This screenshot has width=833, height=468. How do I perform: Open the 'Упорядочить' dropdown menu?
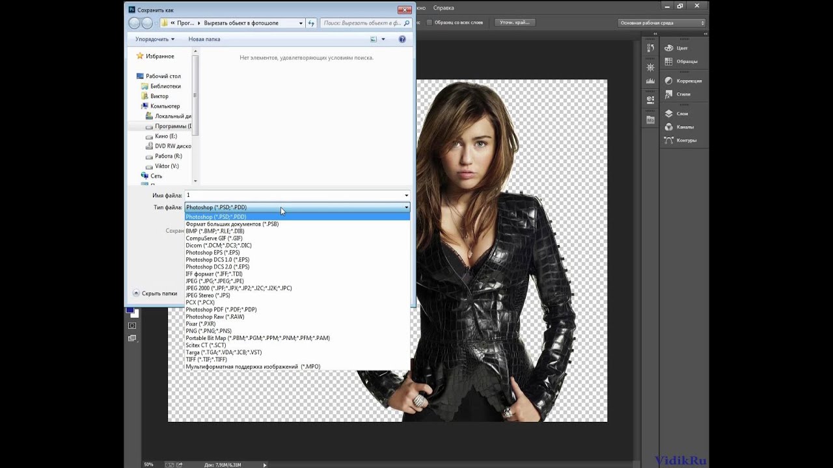tap(155, 39)
